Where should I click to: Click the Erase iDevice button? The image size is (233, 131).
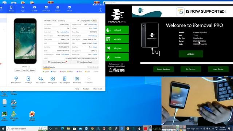click(x=218, y=69)
